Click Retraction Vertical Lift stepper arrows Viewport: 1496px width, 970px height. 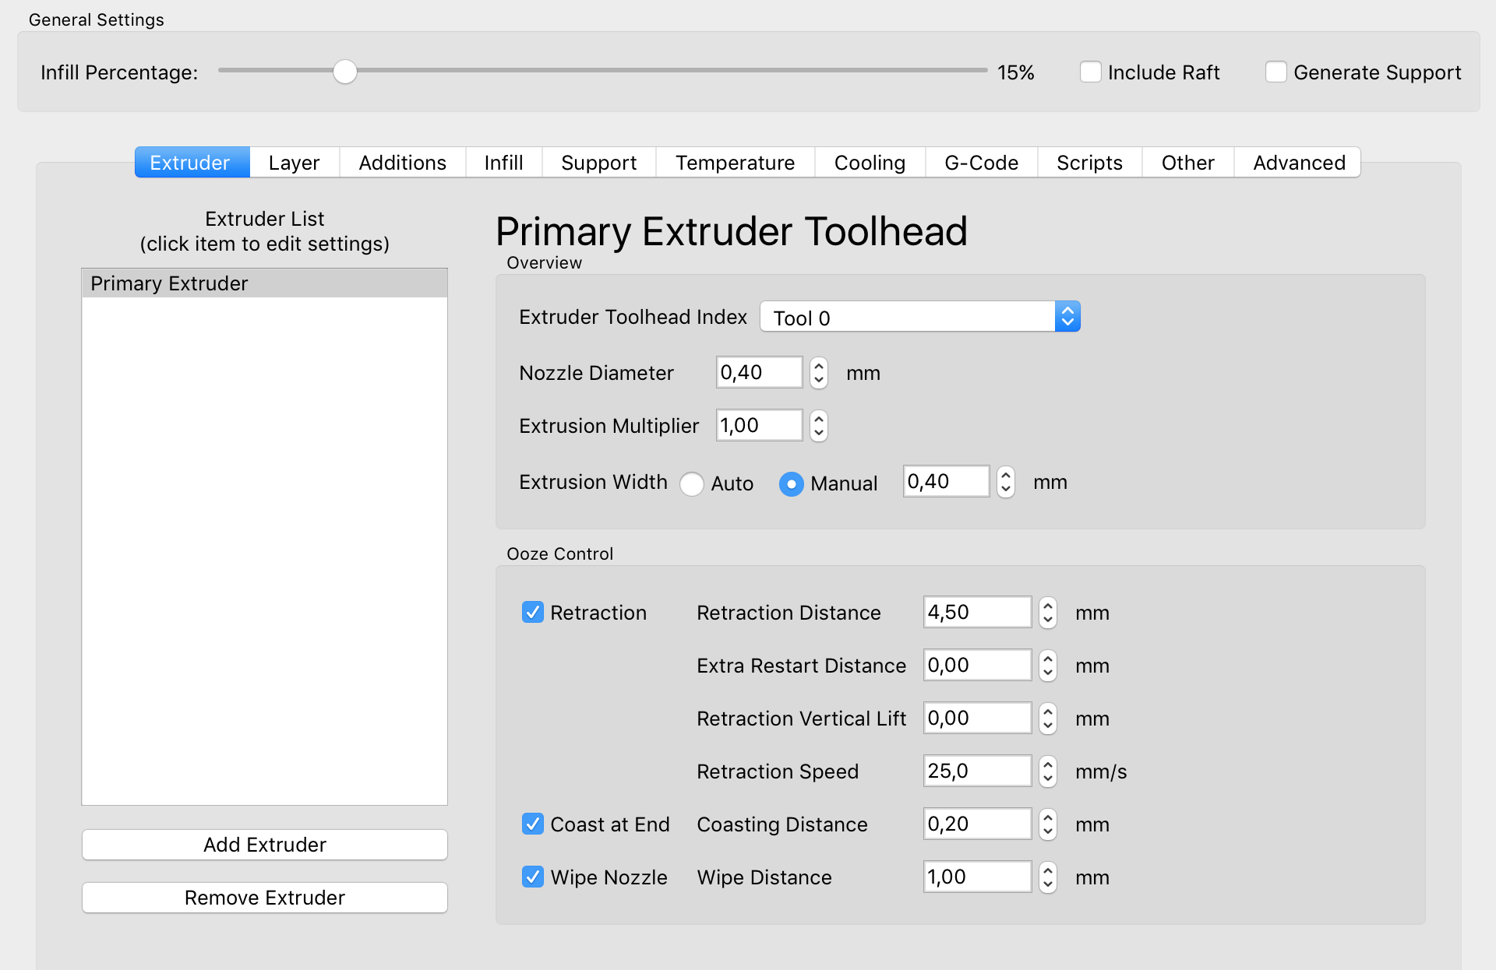[x=1047, y=719]
